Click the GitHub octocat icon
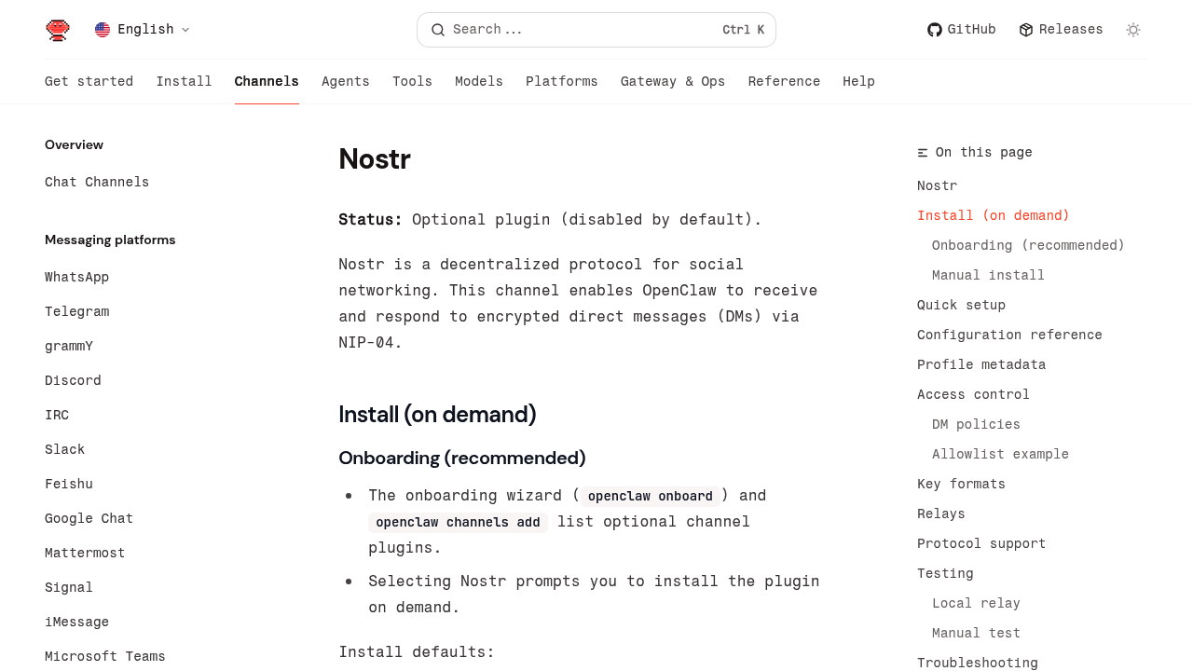 point(934,30)
